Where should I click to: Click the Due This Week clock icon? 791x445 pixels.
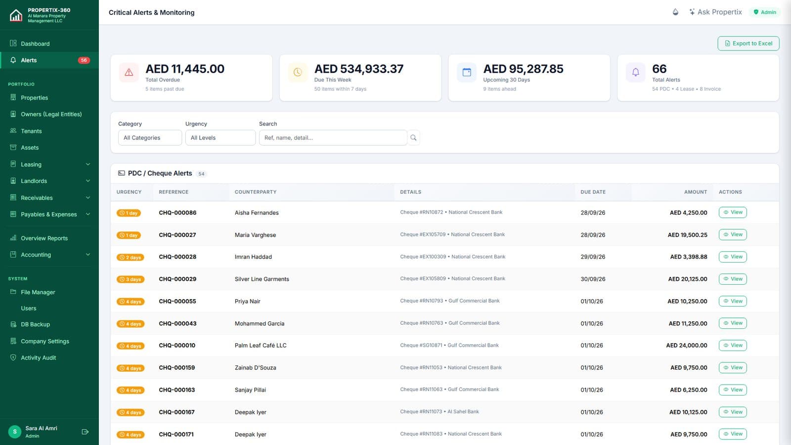click(298, 72)
